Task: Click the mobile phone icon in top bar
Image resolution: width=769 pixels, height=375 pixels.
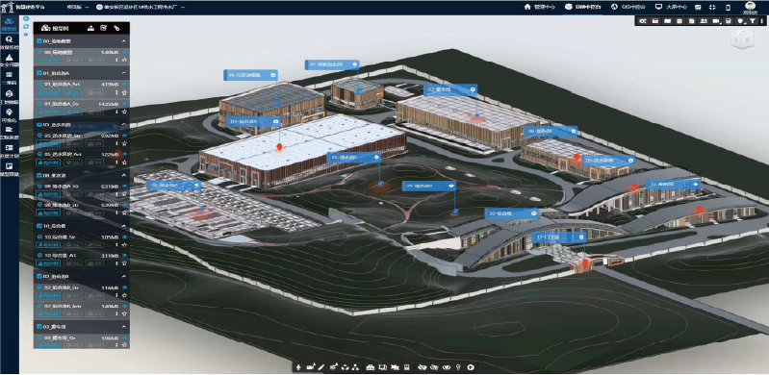Action: 728,8
